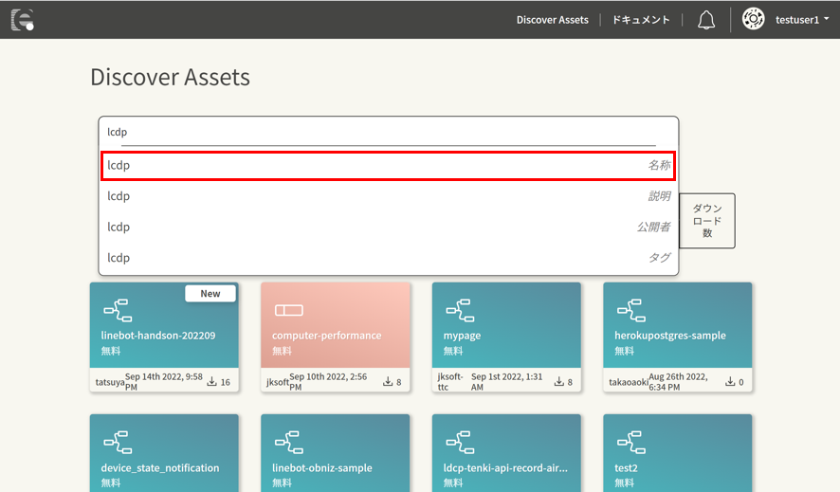Click publisher takaoaoki on herokupostgres-sample card
Image resolution: width=840 pixels, height=492 pixels.
click(629, 382)
